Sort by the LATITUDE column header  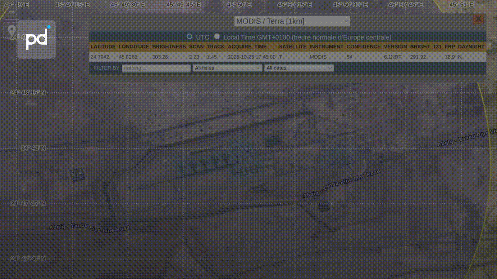[103, 46]
